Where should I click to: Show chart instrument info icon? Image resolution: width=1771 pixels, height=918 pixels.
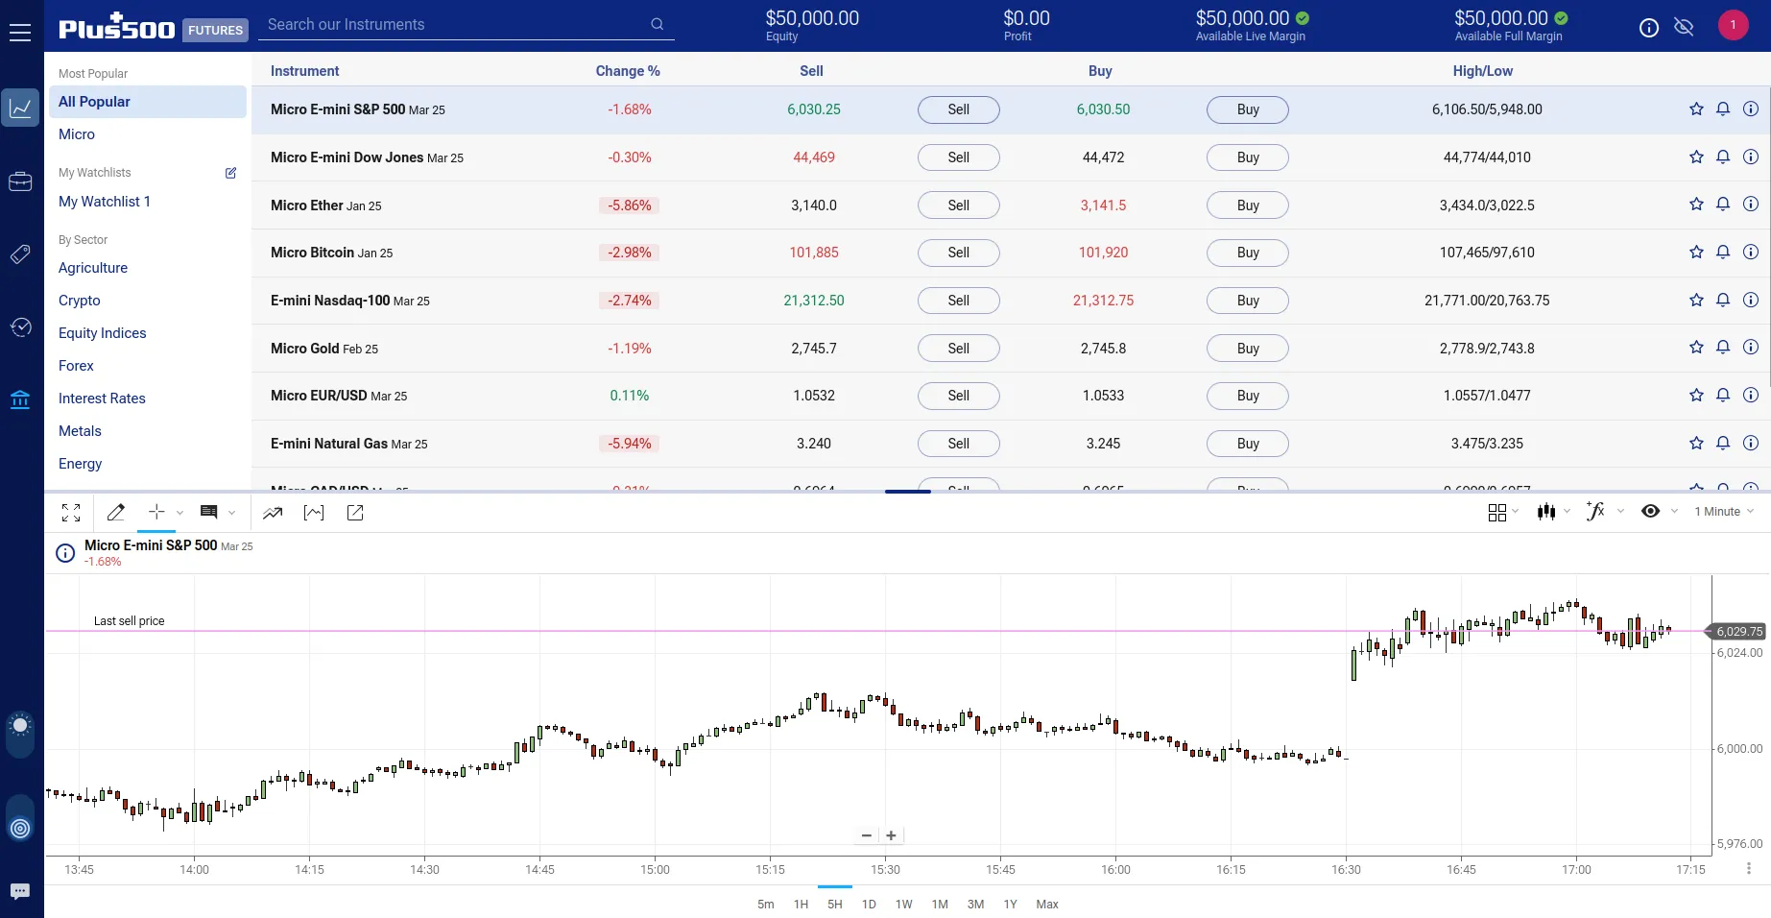coord(65,553)
